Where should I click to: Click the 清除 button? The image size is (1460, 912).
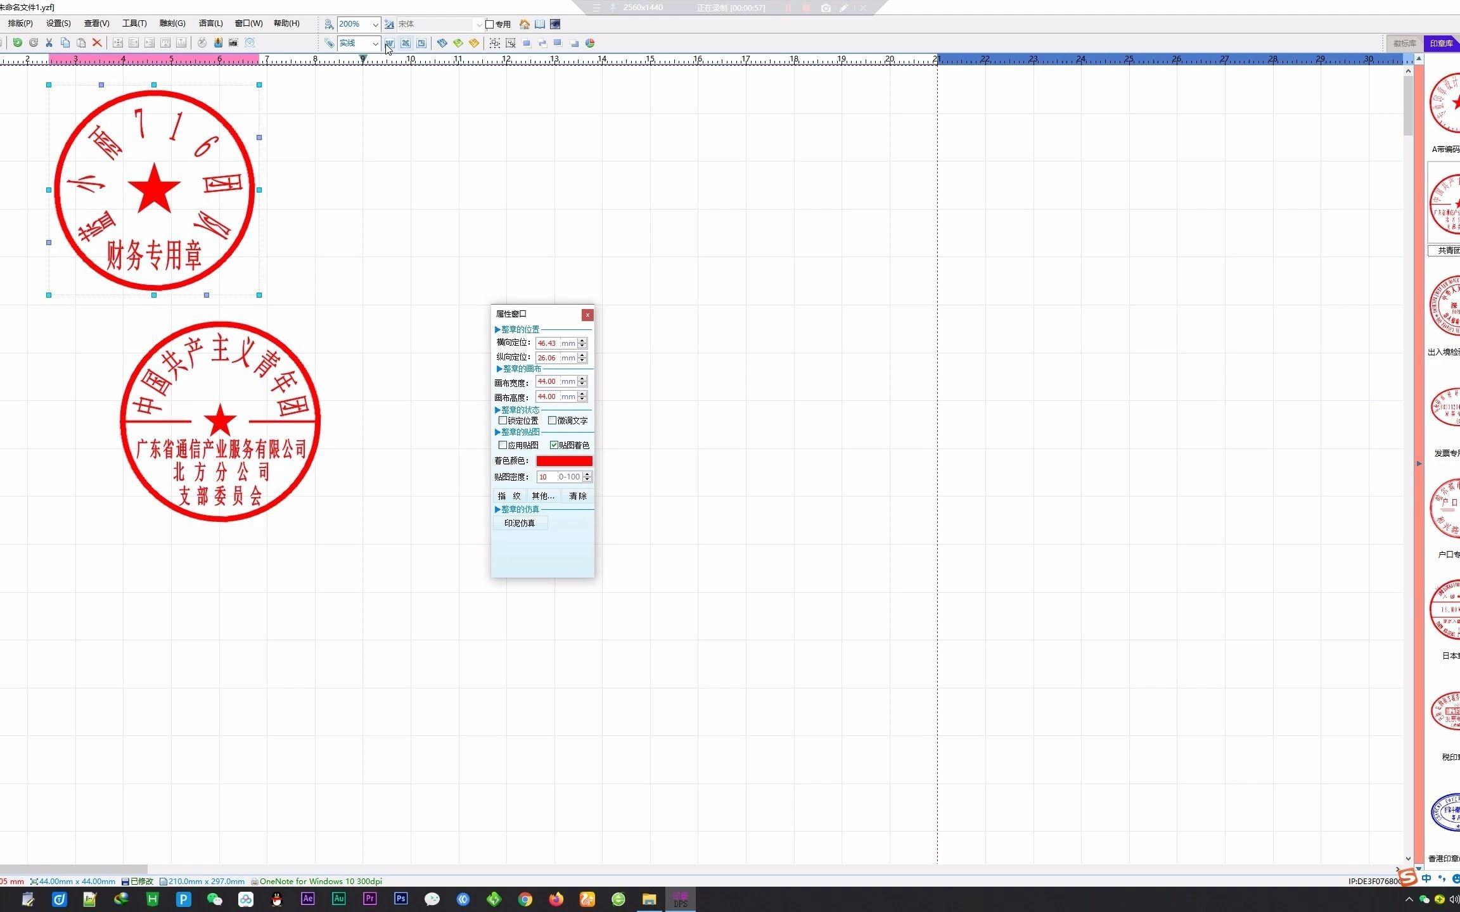pos(577,496)
